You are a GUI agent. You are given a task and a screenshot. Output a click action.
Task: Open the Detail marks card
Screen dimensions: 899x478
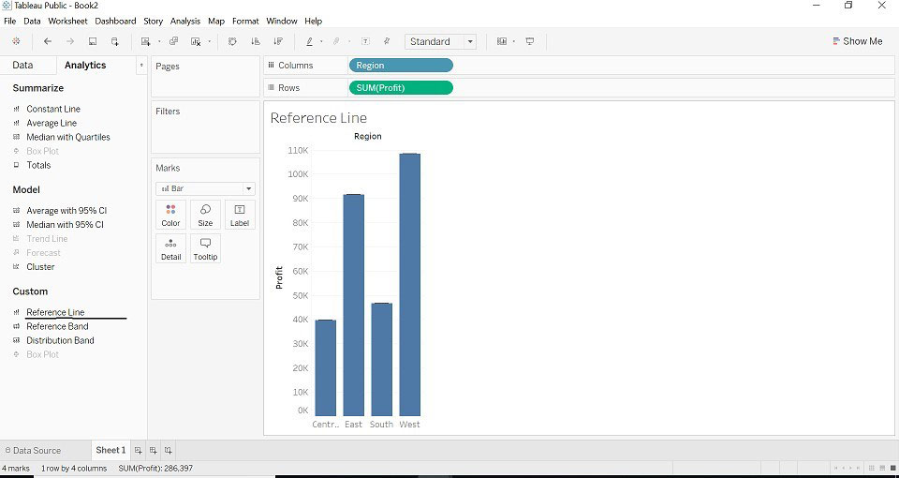tap(170, 248)
